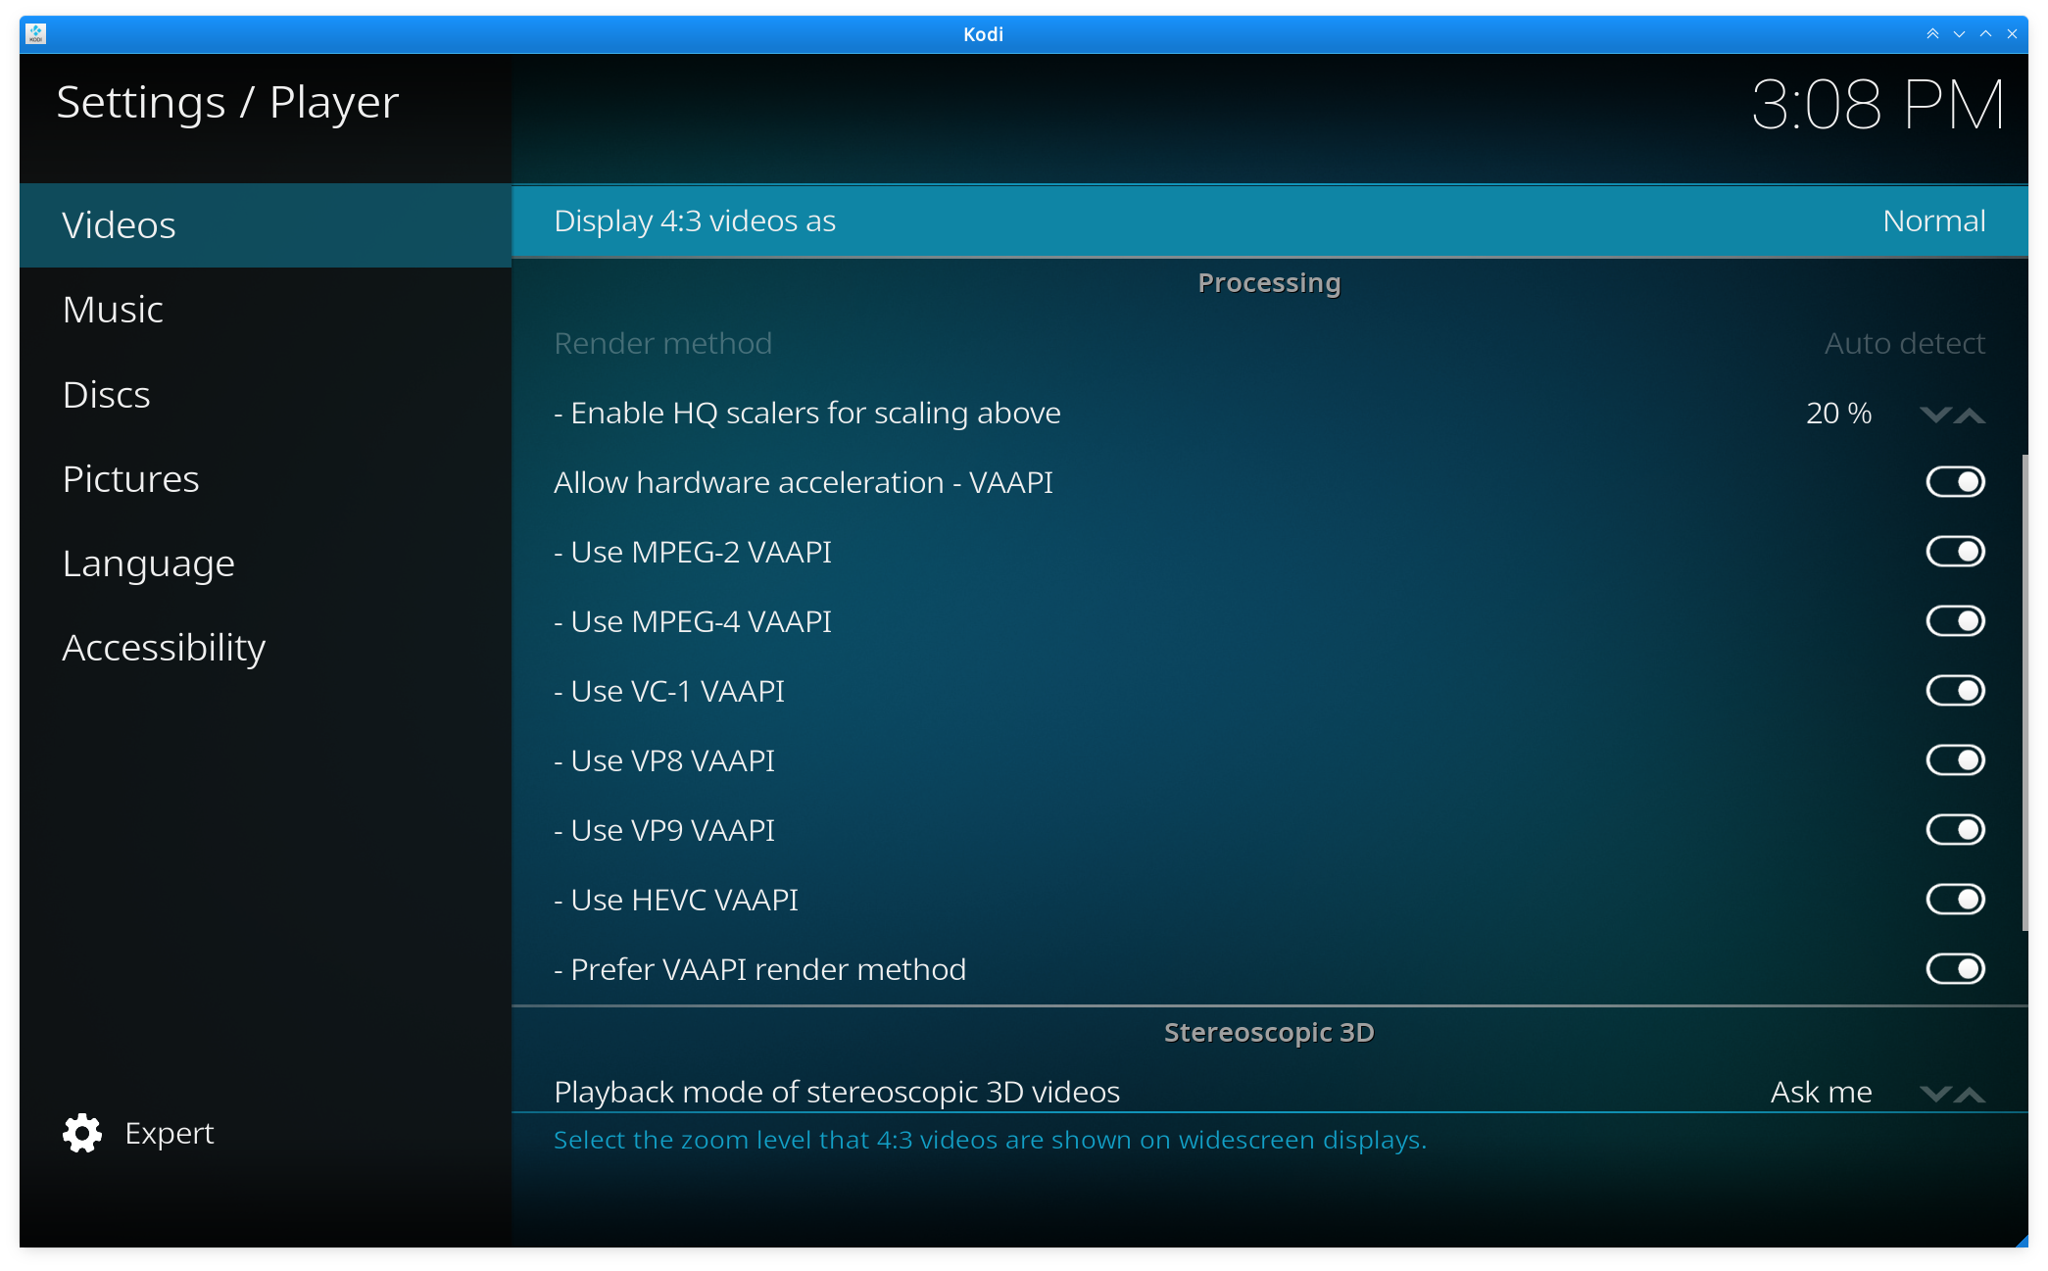Disable Use HEVC VAAPI

point(1956,899)
